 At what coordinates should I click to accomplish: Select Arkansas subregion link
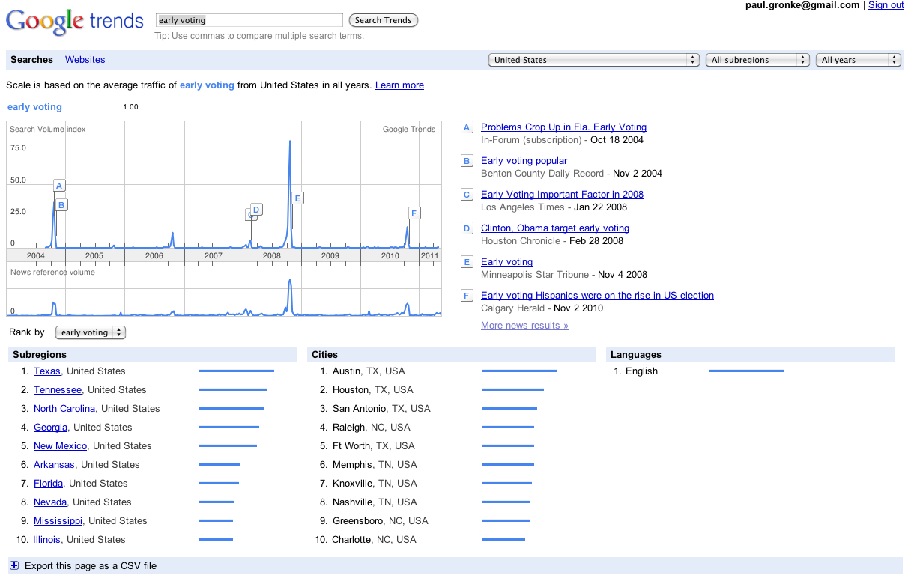(x=54, y=465)
